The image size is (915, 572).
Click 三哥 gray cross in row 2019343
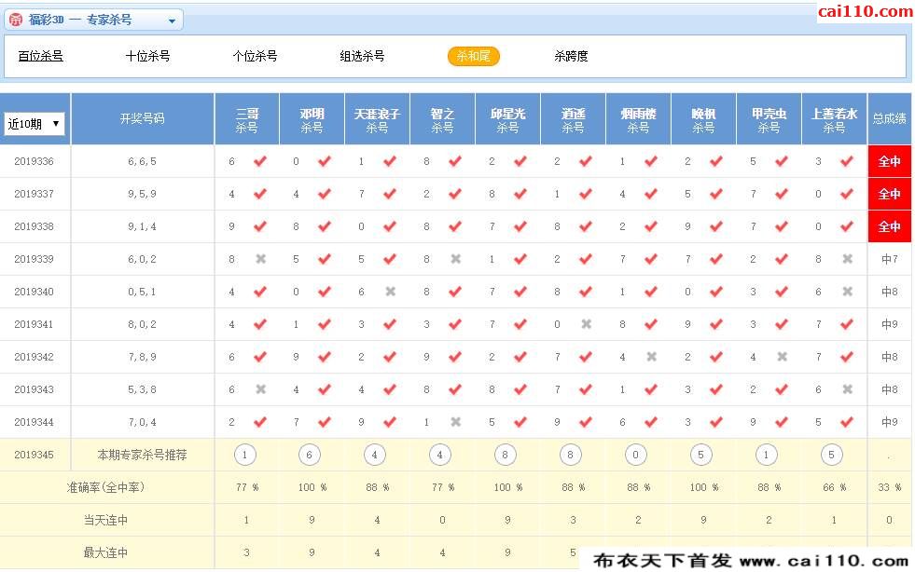tap(261, 389)
